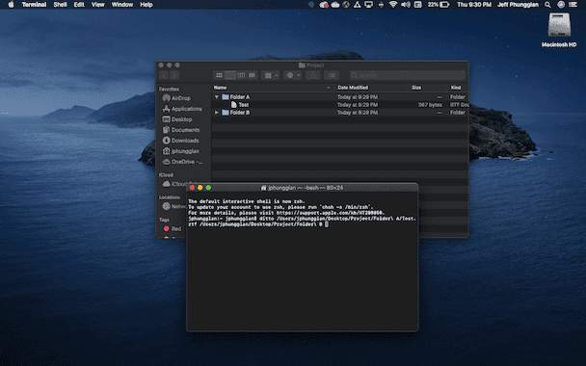The height and width of the screenshot is (366, 586).
Task: Collapse Folder A disclosure triangle
Action: (217, 96)
